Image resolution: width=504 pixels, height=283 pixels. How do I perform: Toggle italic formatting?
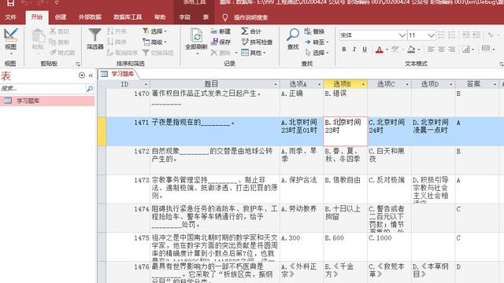tap(354, 50)
